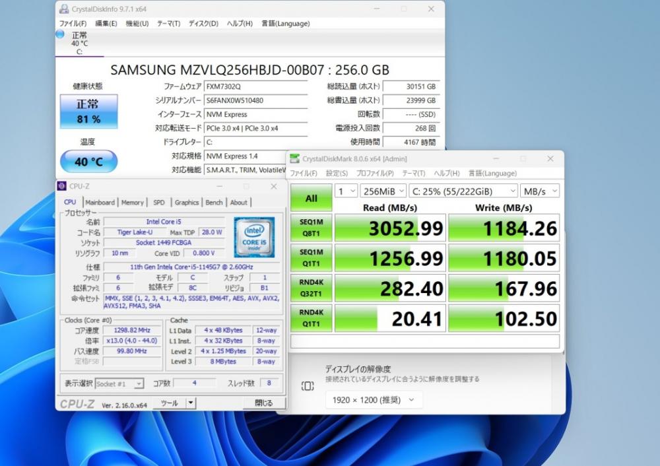Click firmware field FXM7302Q
The image size is (660, 466).
[x=256, y=86]
